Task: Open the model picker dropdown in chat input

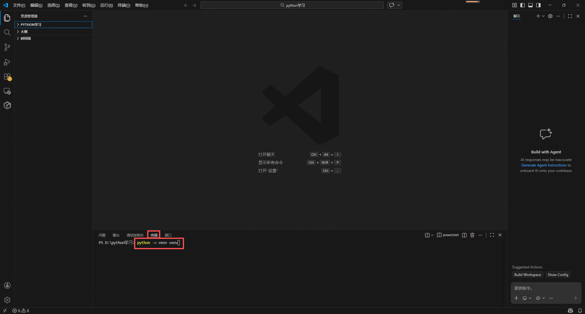Action: coord(540,298)
